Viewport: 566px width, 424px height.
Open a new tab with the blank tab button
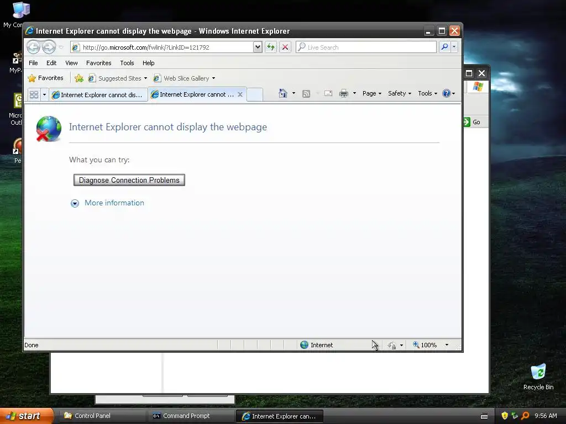pos(255,94)
